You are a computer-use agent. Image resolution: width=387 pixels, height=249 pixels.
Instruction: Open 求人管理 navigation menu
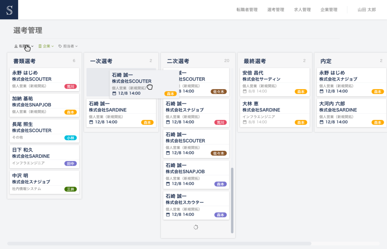coord(302,9)
